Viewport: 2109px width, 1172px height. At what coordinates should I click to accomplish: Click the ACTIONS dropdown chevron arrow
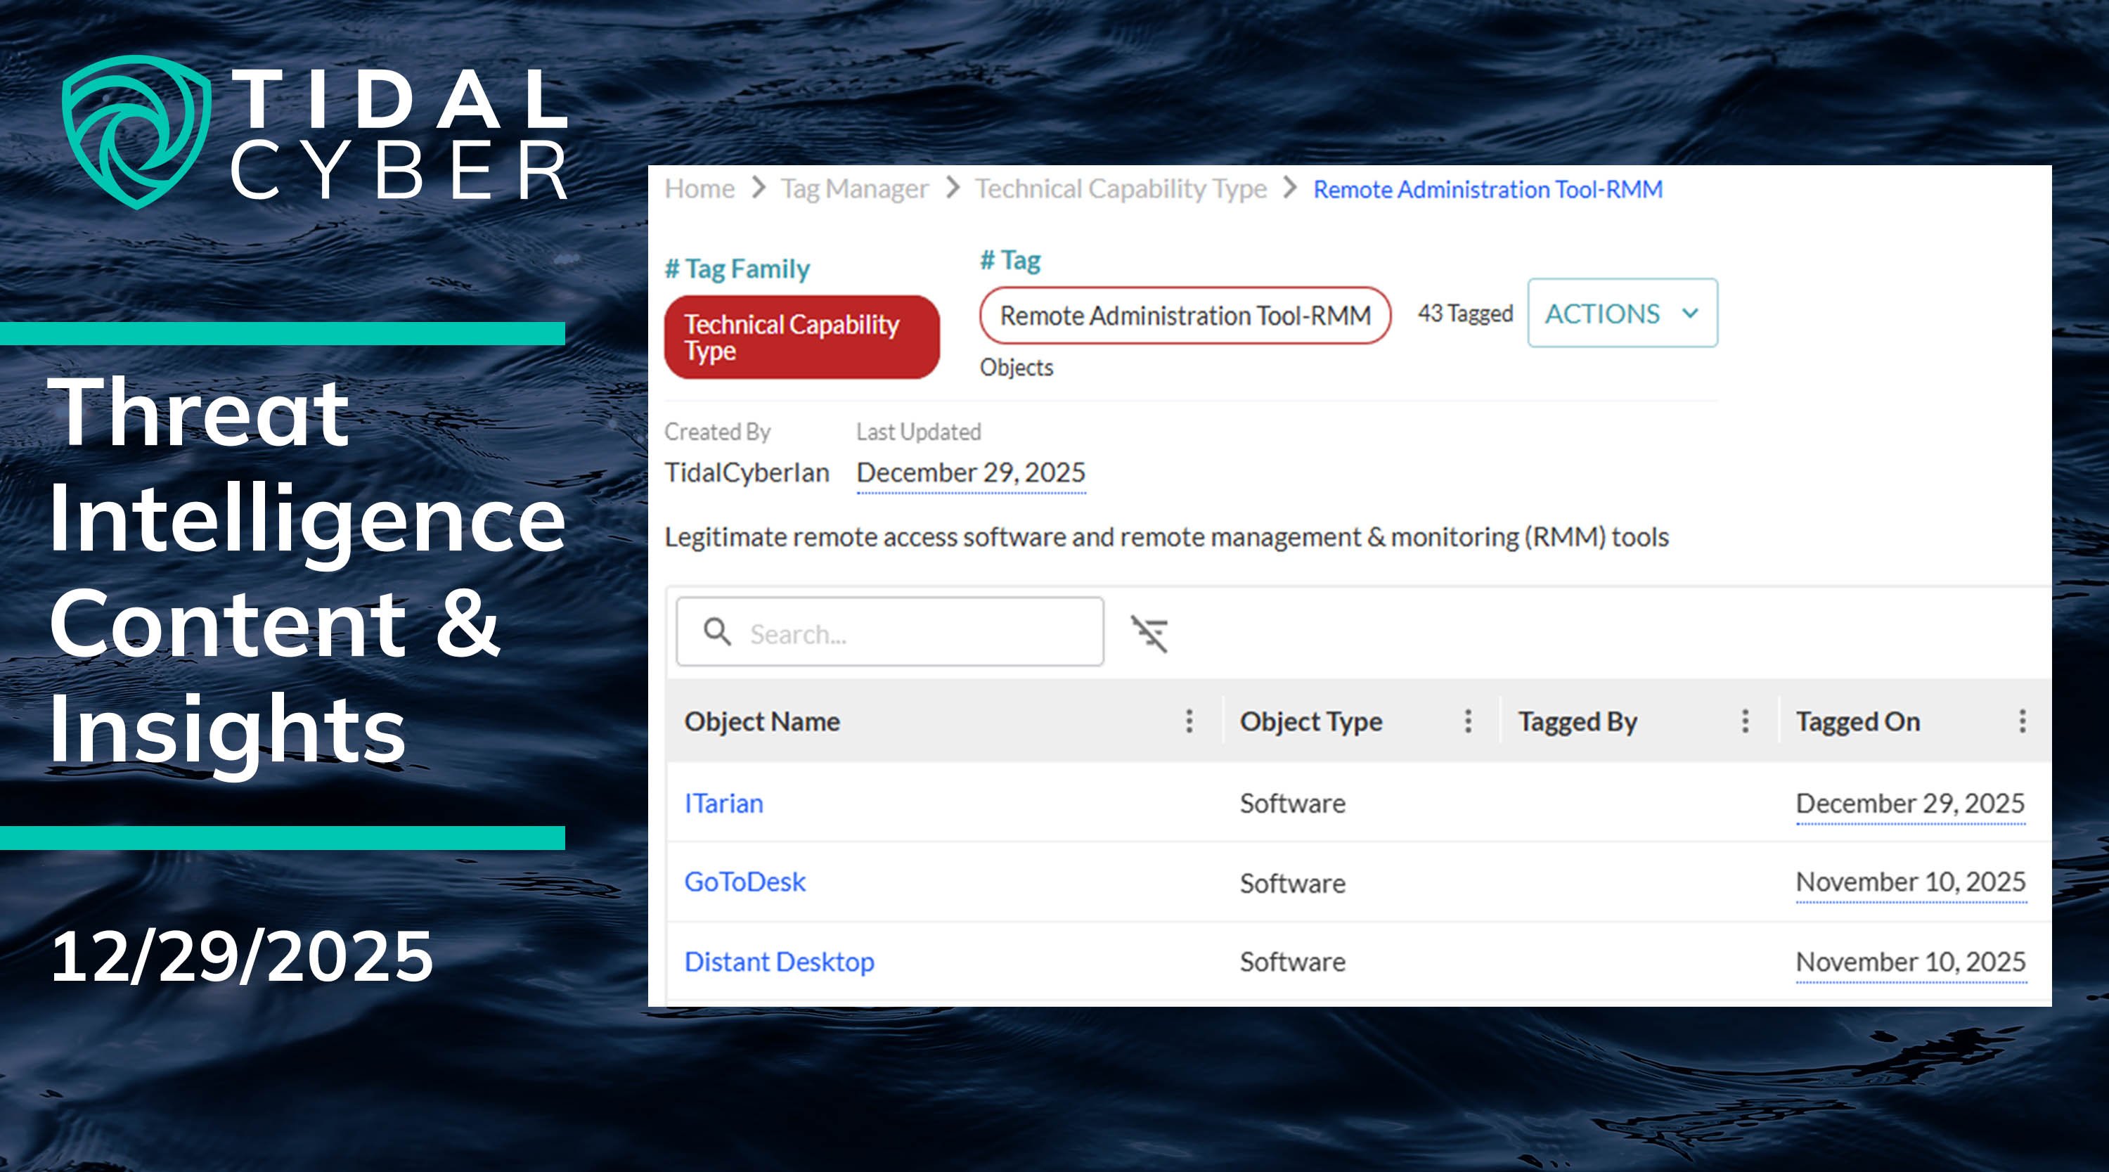click(x=1690, y=314)
